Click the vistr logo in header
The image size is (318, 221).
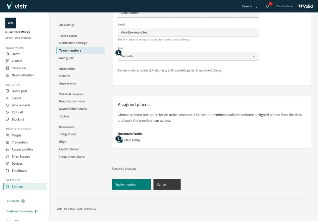coord(17,6)
